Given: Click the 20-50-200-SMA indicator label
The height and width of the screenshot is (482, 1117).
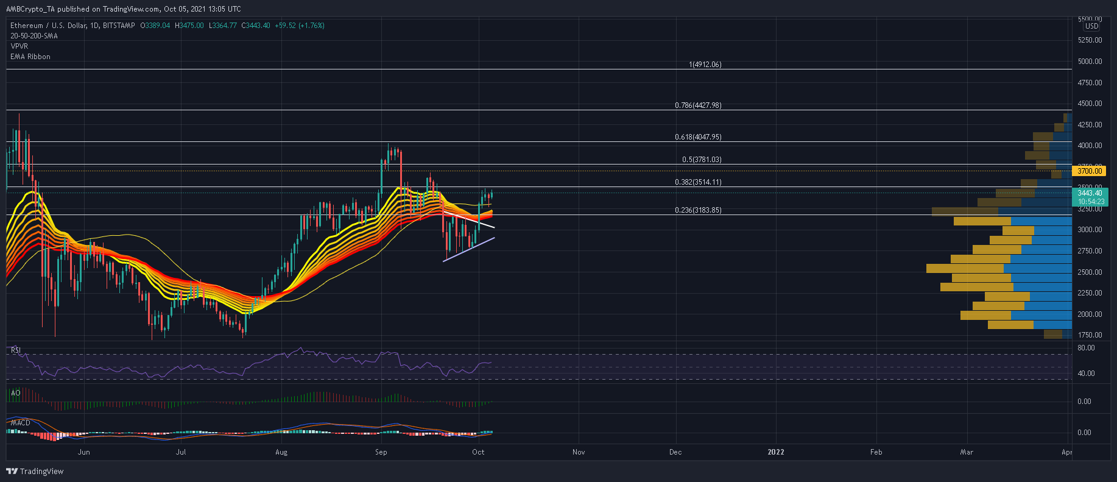Looking at the screenshot, I should 34,36.
